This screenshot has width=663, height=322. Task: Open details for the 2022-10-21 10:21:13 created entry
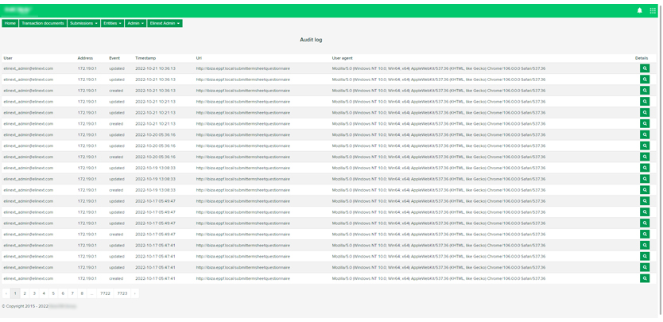(644, 124)
